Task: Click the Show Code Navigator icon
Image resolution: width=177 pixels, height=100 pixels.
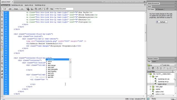Action: coord(2,17)
